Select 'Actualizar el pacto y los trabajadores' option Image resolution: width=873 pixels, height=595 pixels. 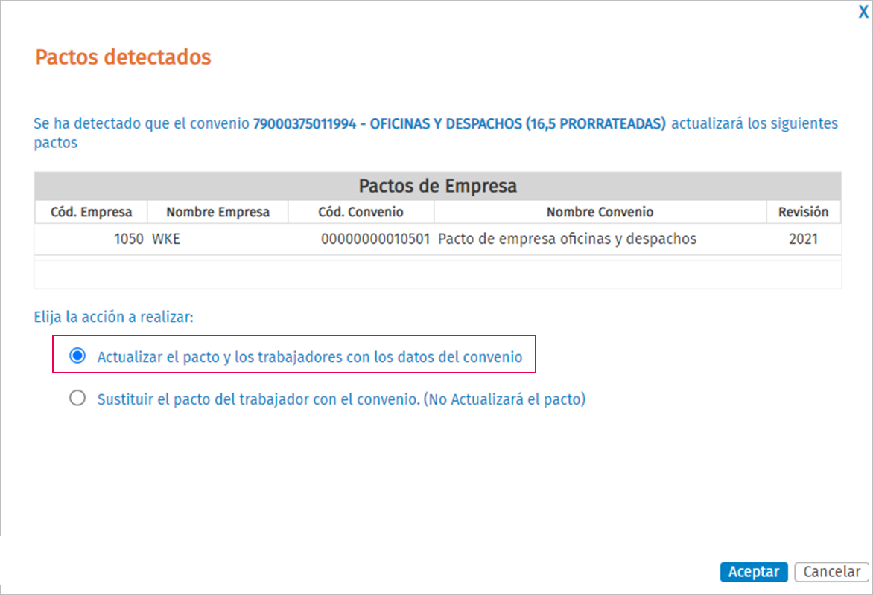coord(77,356)
